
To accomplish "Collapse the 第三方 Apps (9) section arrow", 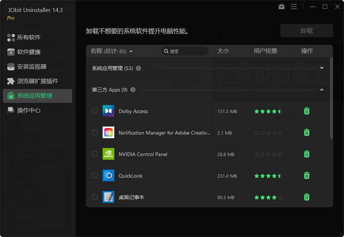I will tap(322, 90).
